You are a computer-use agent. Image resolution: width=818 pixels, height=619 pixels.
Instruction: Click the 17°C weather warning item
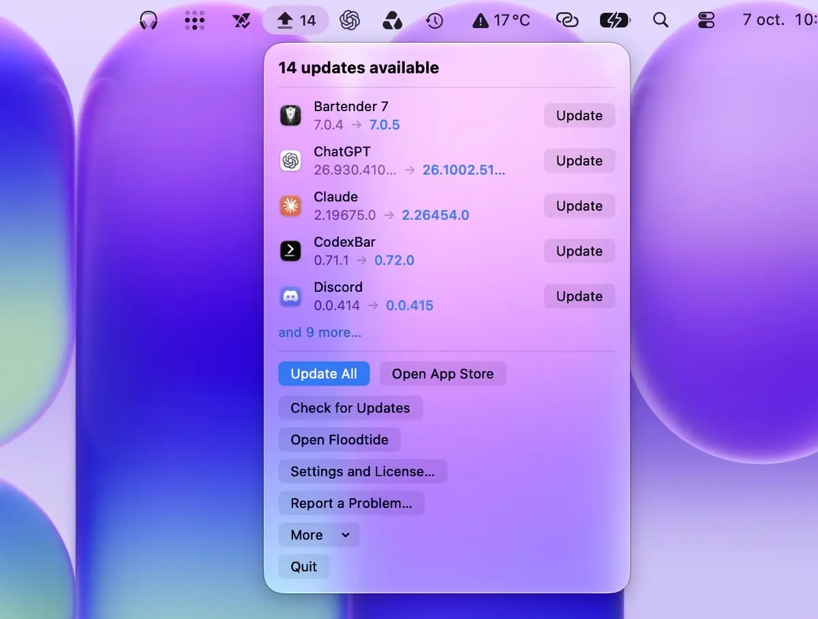pos(501,20)
